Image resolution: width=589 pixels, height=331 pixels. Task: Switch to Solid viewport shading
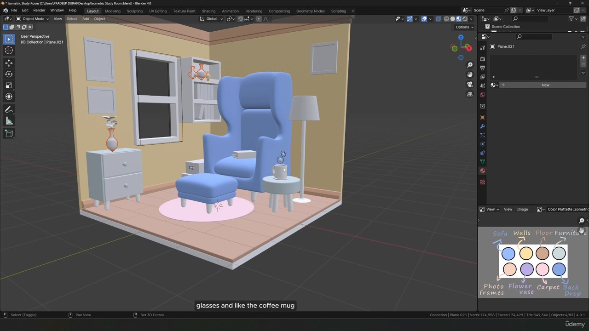tap(452, 19)
